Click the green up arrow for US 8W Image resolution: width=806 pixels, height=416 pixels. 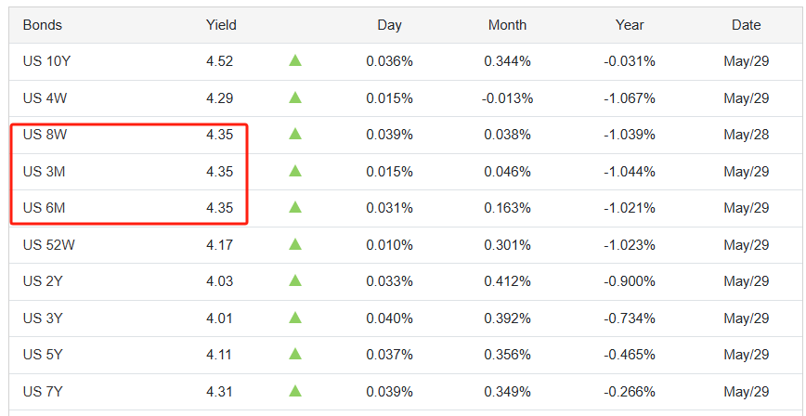coord(295,135)
